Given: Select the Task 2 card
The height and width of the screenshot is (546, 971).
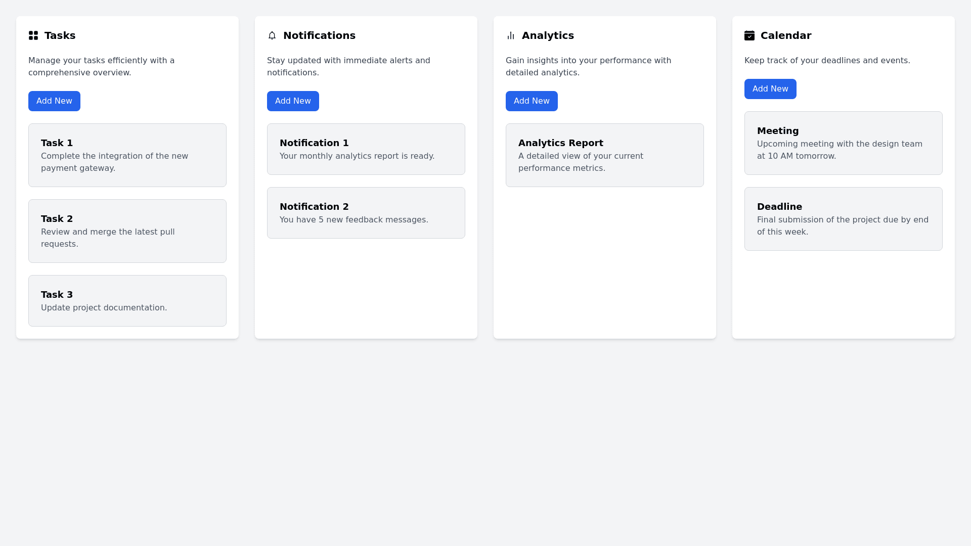Looking at the screenshot, I should pos(127,231).
